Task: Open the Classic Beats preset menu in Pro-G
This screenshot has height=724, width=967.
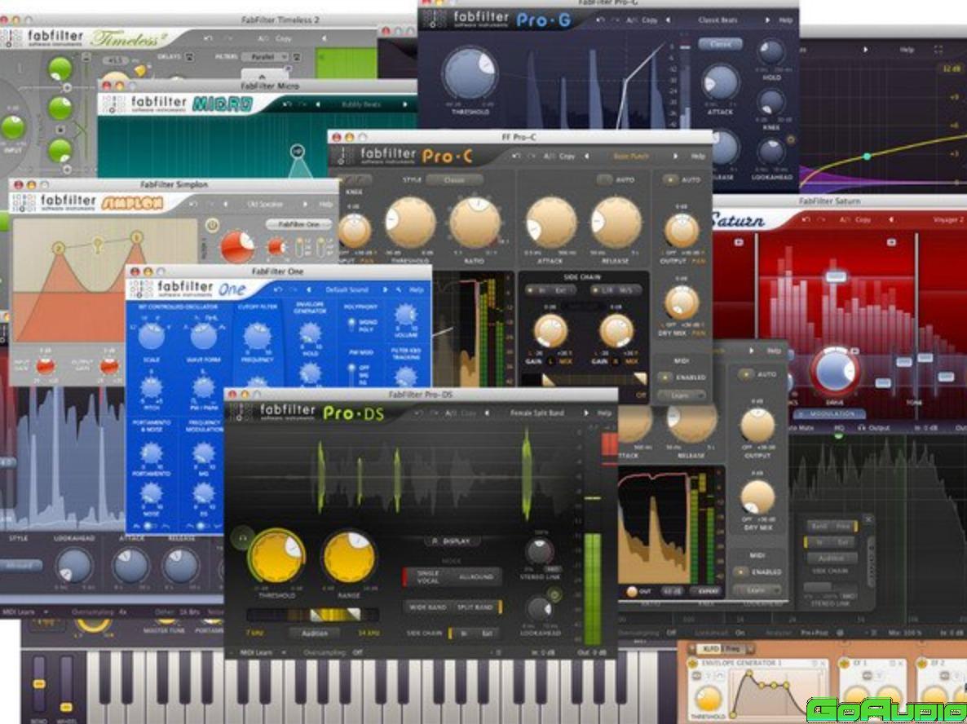Action: coord(718,20)
